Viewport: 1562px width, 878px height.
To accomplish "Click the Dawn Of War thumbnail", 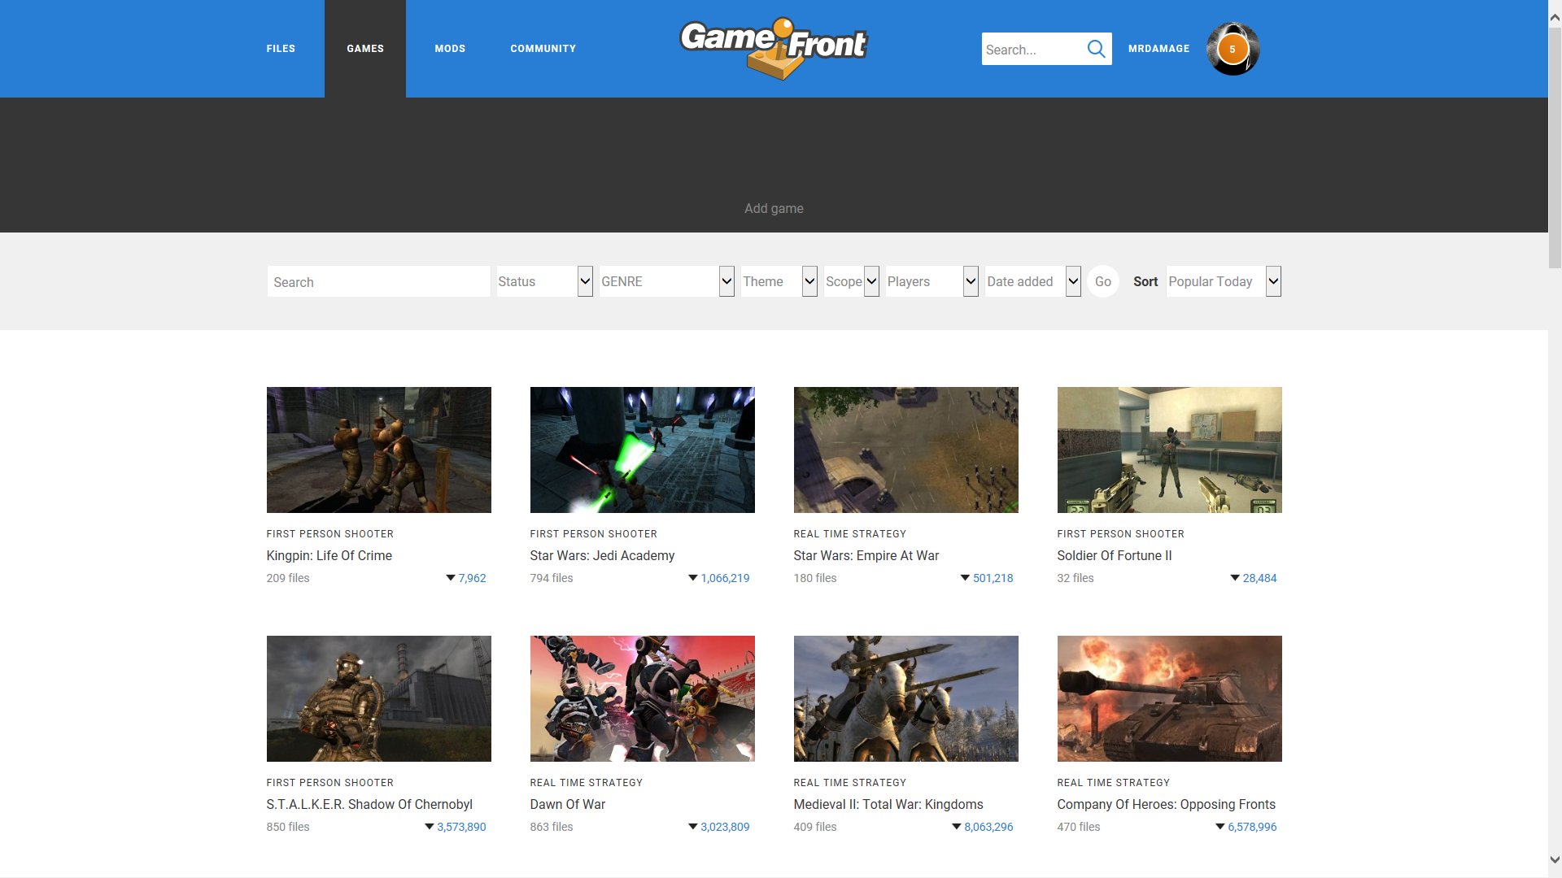I will pos(643,698).
